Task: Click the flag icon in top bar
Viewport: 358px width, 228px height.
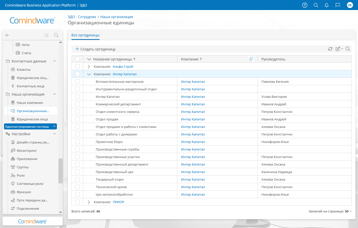Action: tap(338, 5)
